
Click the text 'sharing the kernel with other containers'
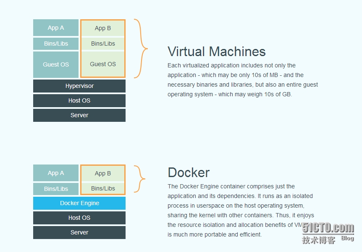click(x=220, y=215)
